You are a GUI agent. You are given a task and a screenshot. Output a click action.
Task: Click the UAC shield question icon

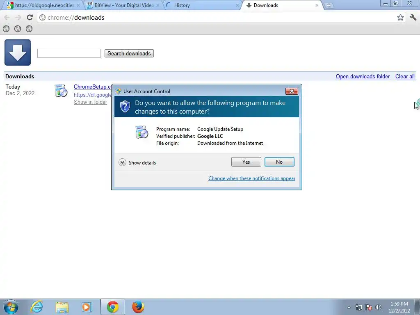[x=125, y=106]
